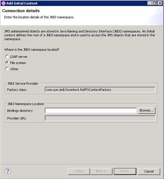Image resolution: width=164 pixels, height=179 pixels.
Task: Open help via the question mark icon
Action: [x=8, y=171]
